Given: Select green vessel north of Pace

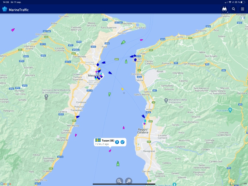Looking at the screenshot, I should tap(123, 42).
